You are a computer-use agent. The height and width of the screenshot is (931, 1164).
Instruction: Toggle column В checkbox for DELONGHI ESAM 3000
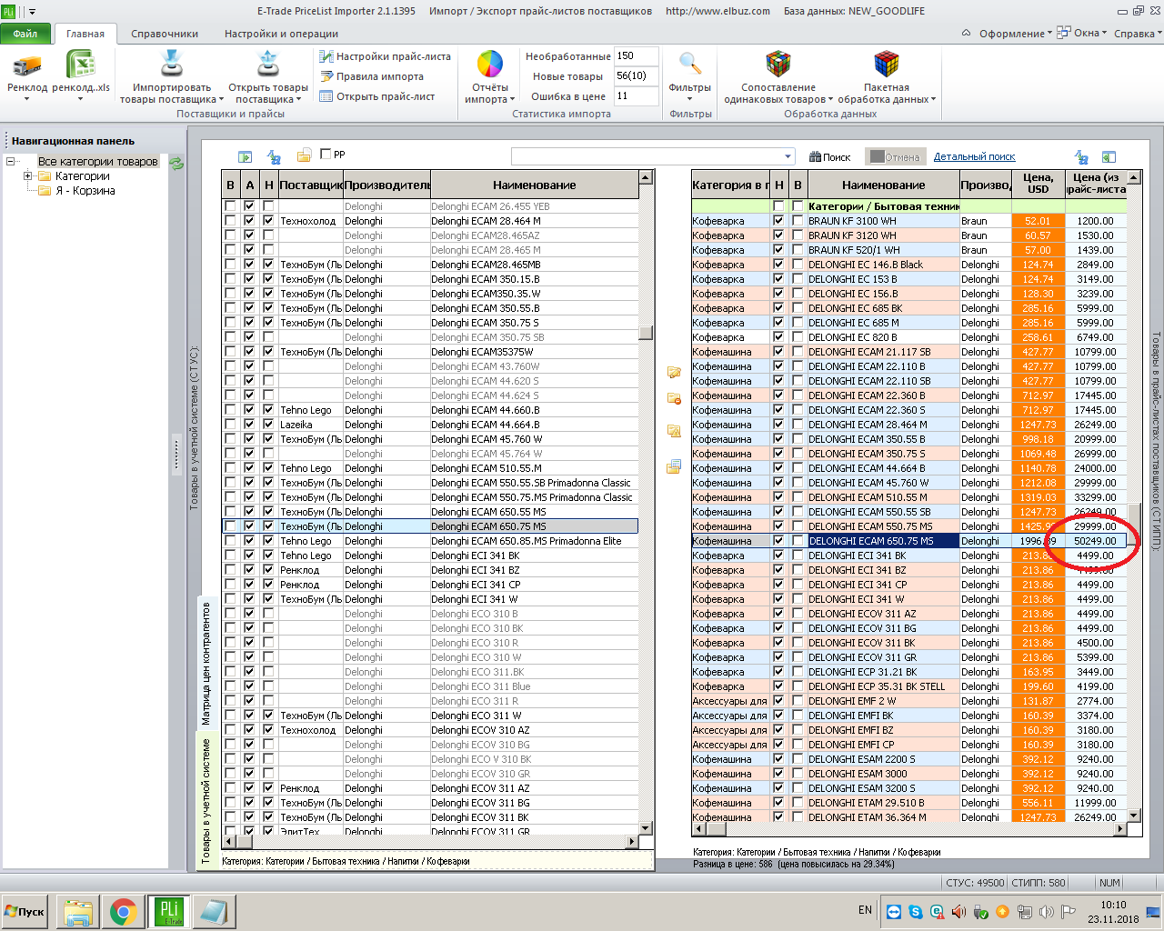[x=798, y=774]
